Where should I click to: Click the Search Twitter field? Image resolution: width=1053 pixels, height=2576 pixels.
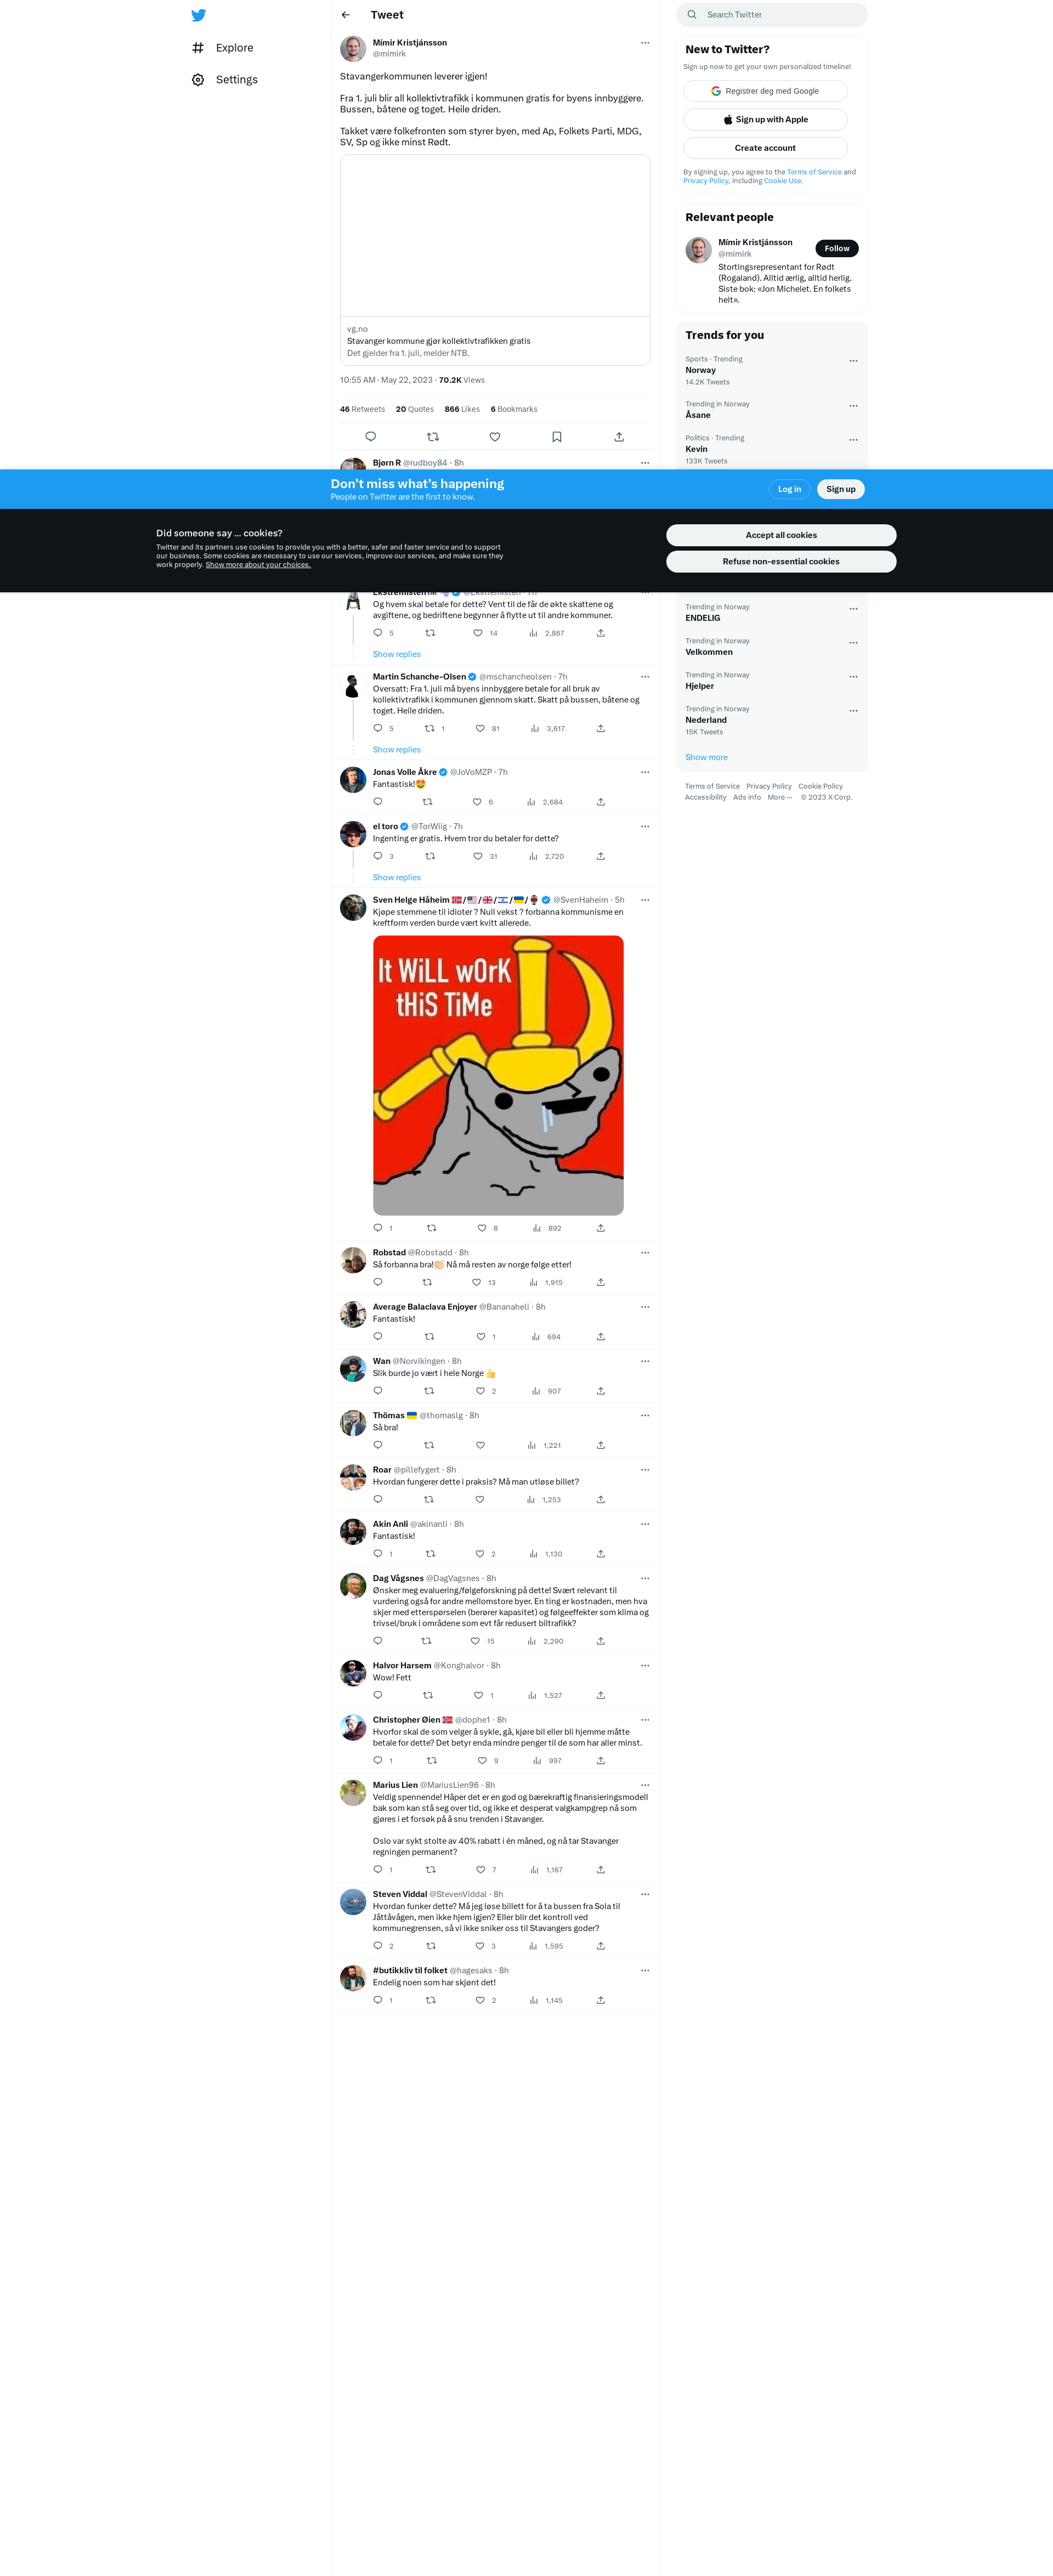tap(772, 15)
